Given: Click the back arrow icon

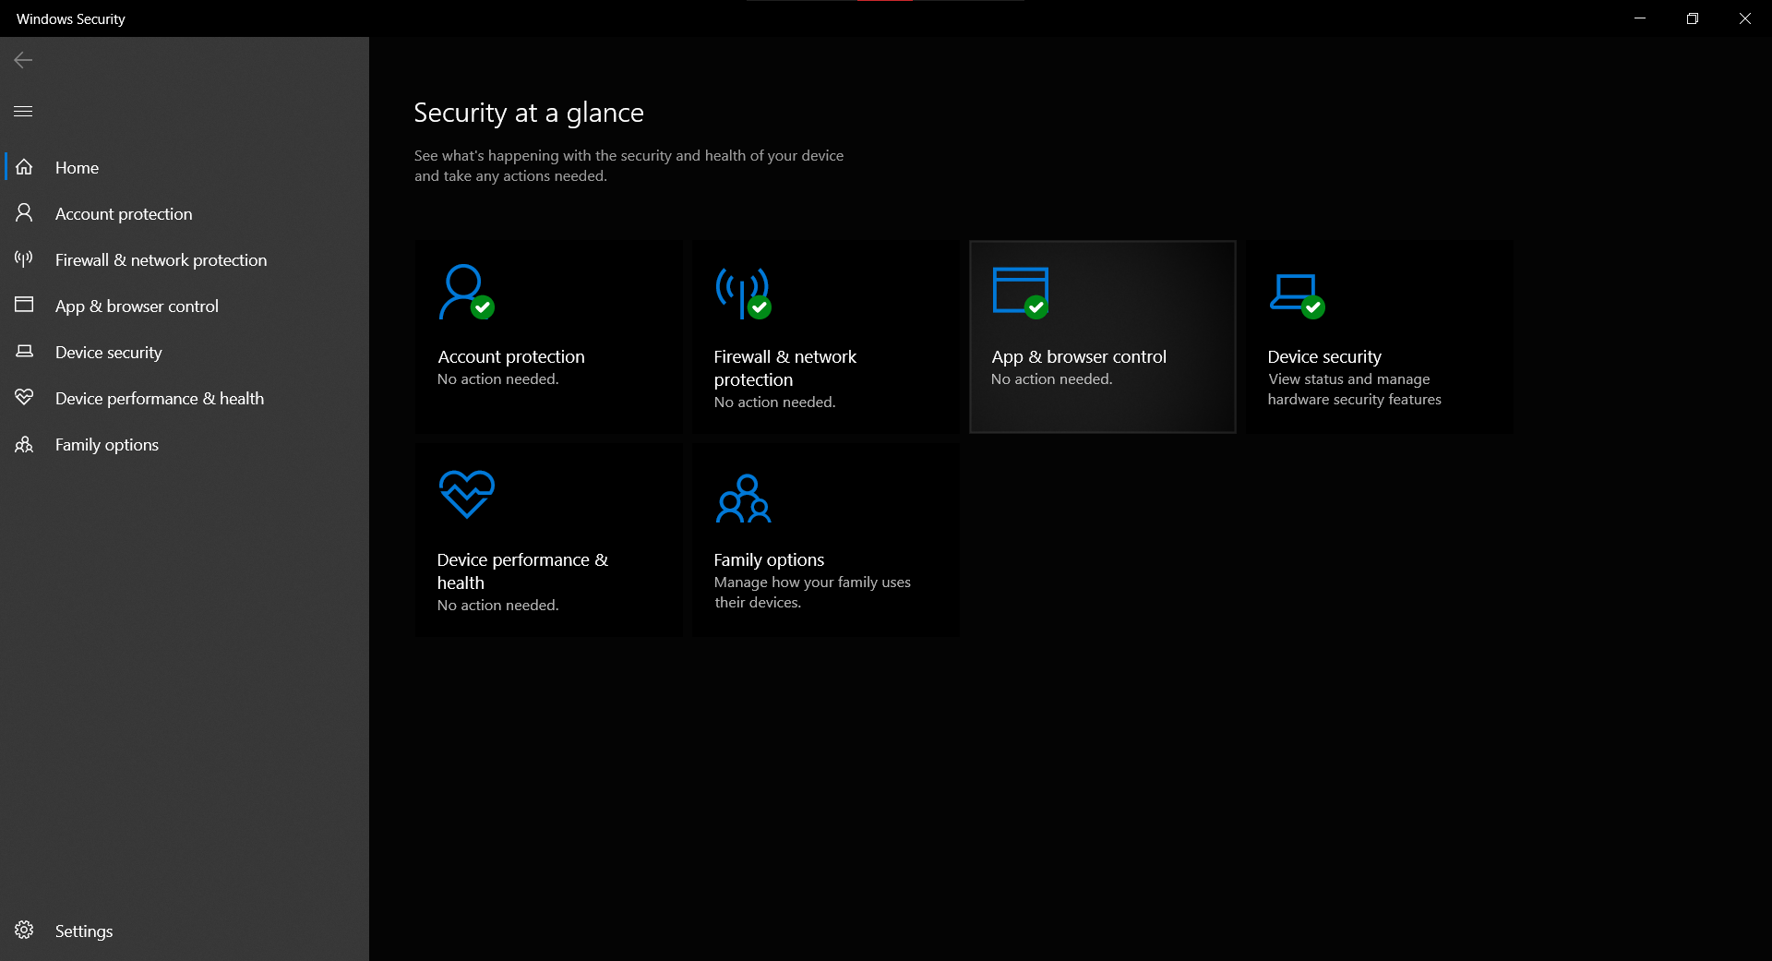Looking at the screenshot, I should pos(23,60).
